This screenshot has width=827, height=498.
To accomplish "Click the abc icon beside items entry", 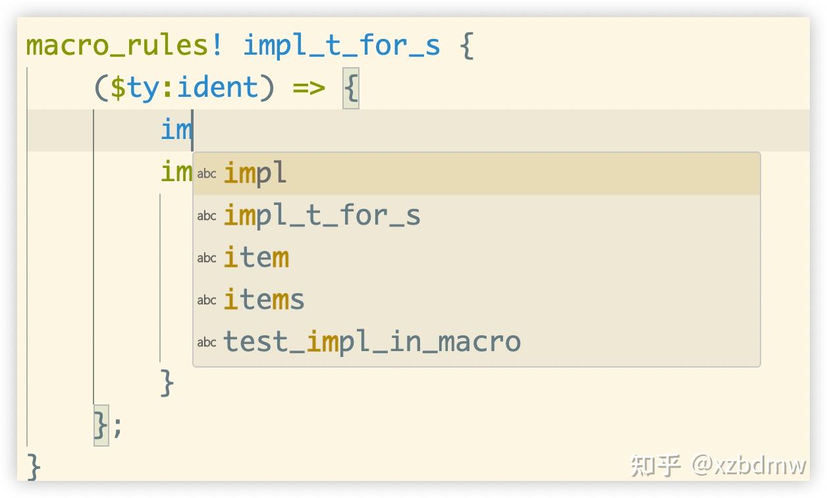I will click(206, 300).
